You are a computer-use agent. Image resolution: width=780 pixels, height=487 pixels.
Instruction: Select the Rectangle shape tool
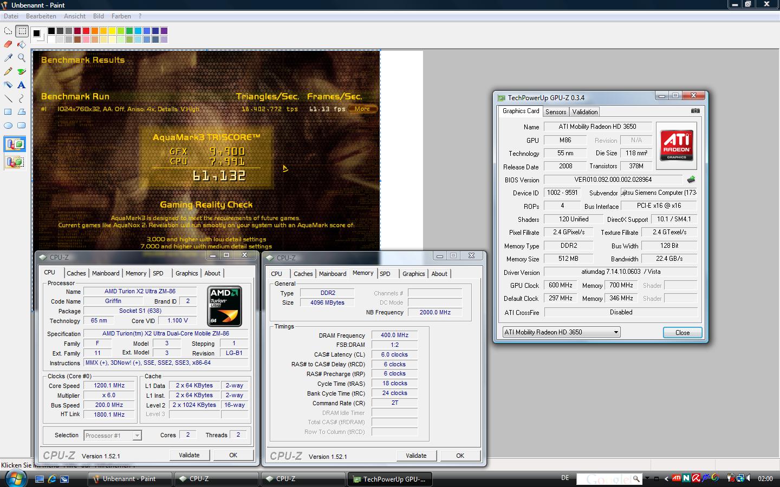(x=8, y=112)
